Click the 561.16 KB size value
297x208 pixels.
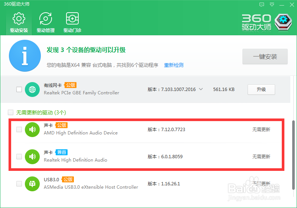(224, 90)
